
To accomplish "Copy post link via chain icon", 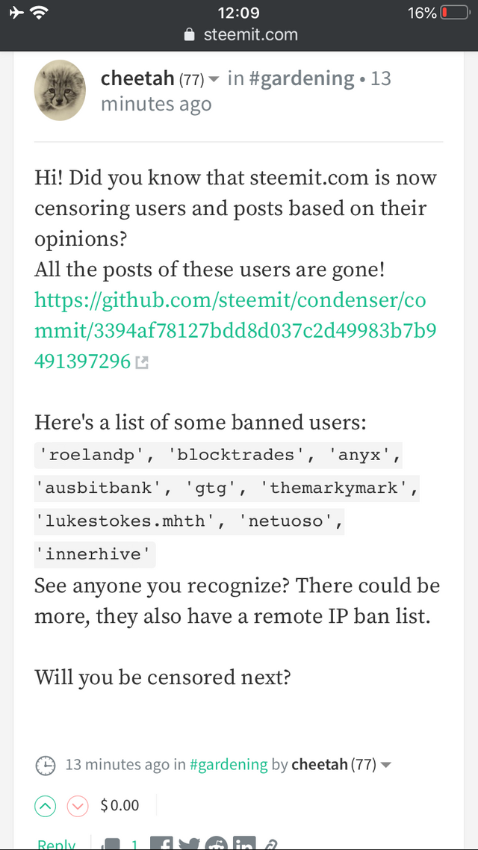I will coord(270,843).
